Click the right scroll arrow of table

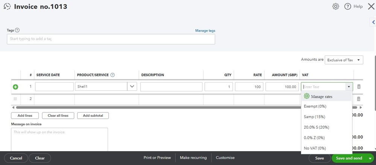(x=361, y=108)
